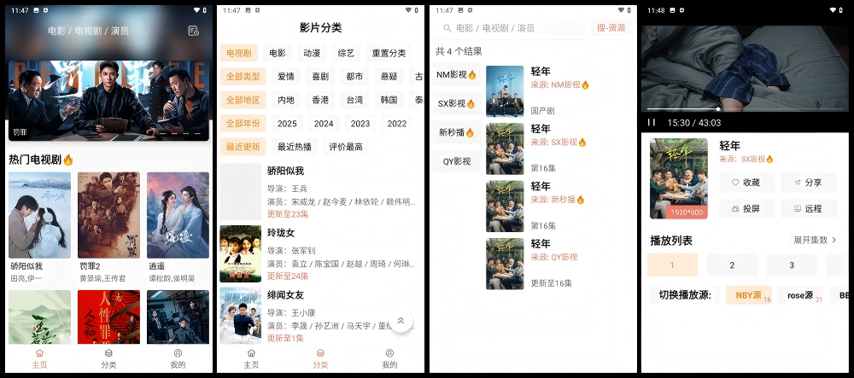Tap the 主页 home icon on first screen
The image size is (854, 378).
(39, 352)
